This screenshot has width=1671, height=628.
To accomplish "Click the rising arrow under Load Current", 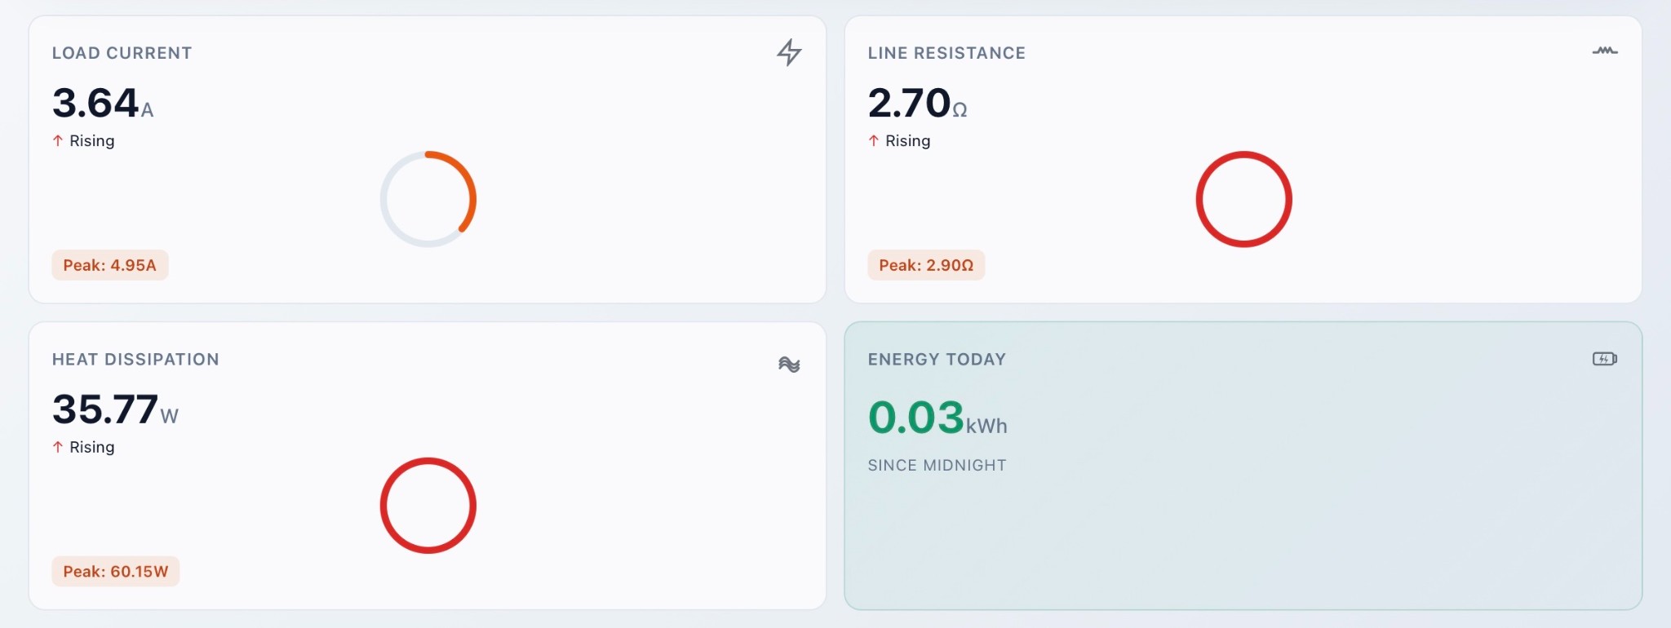I will (x=57, y=140).
